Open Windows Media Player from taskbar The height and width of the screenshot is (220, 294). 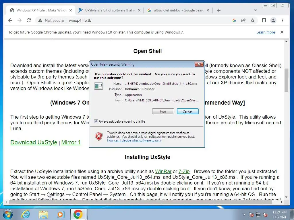point(61,215)
